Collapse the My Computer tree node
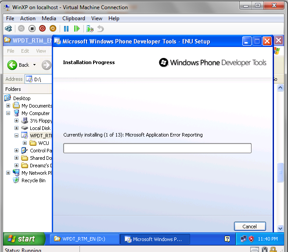 point(8,113)
